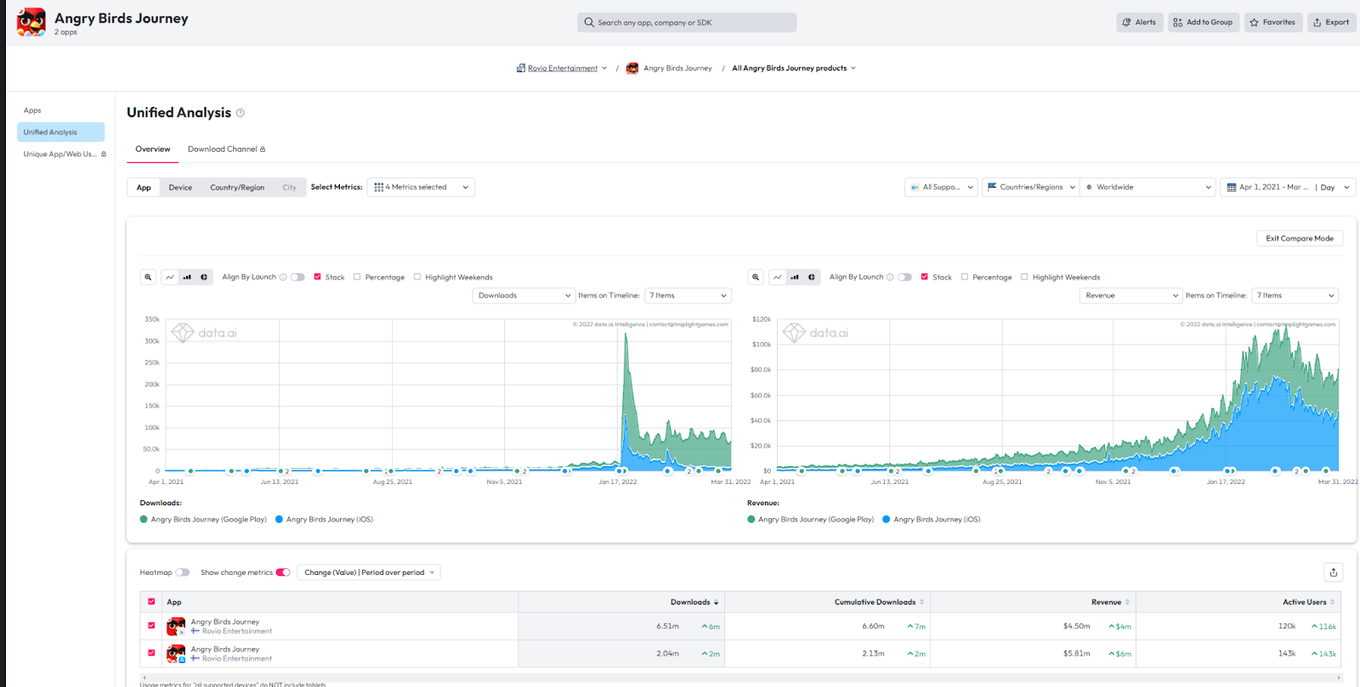Uncheck Stack on Downloads chart

click(317, 277)
